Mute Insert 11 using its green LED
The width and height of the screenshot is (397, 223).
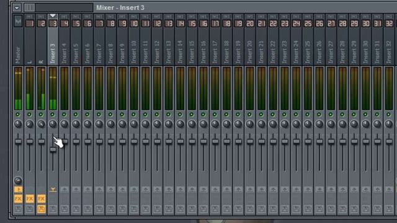click(x=145, y=115)
